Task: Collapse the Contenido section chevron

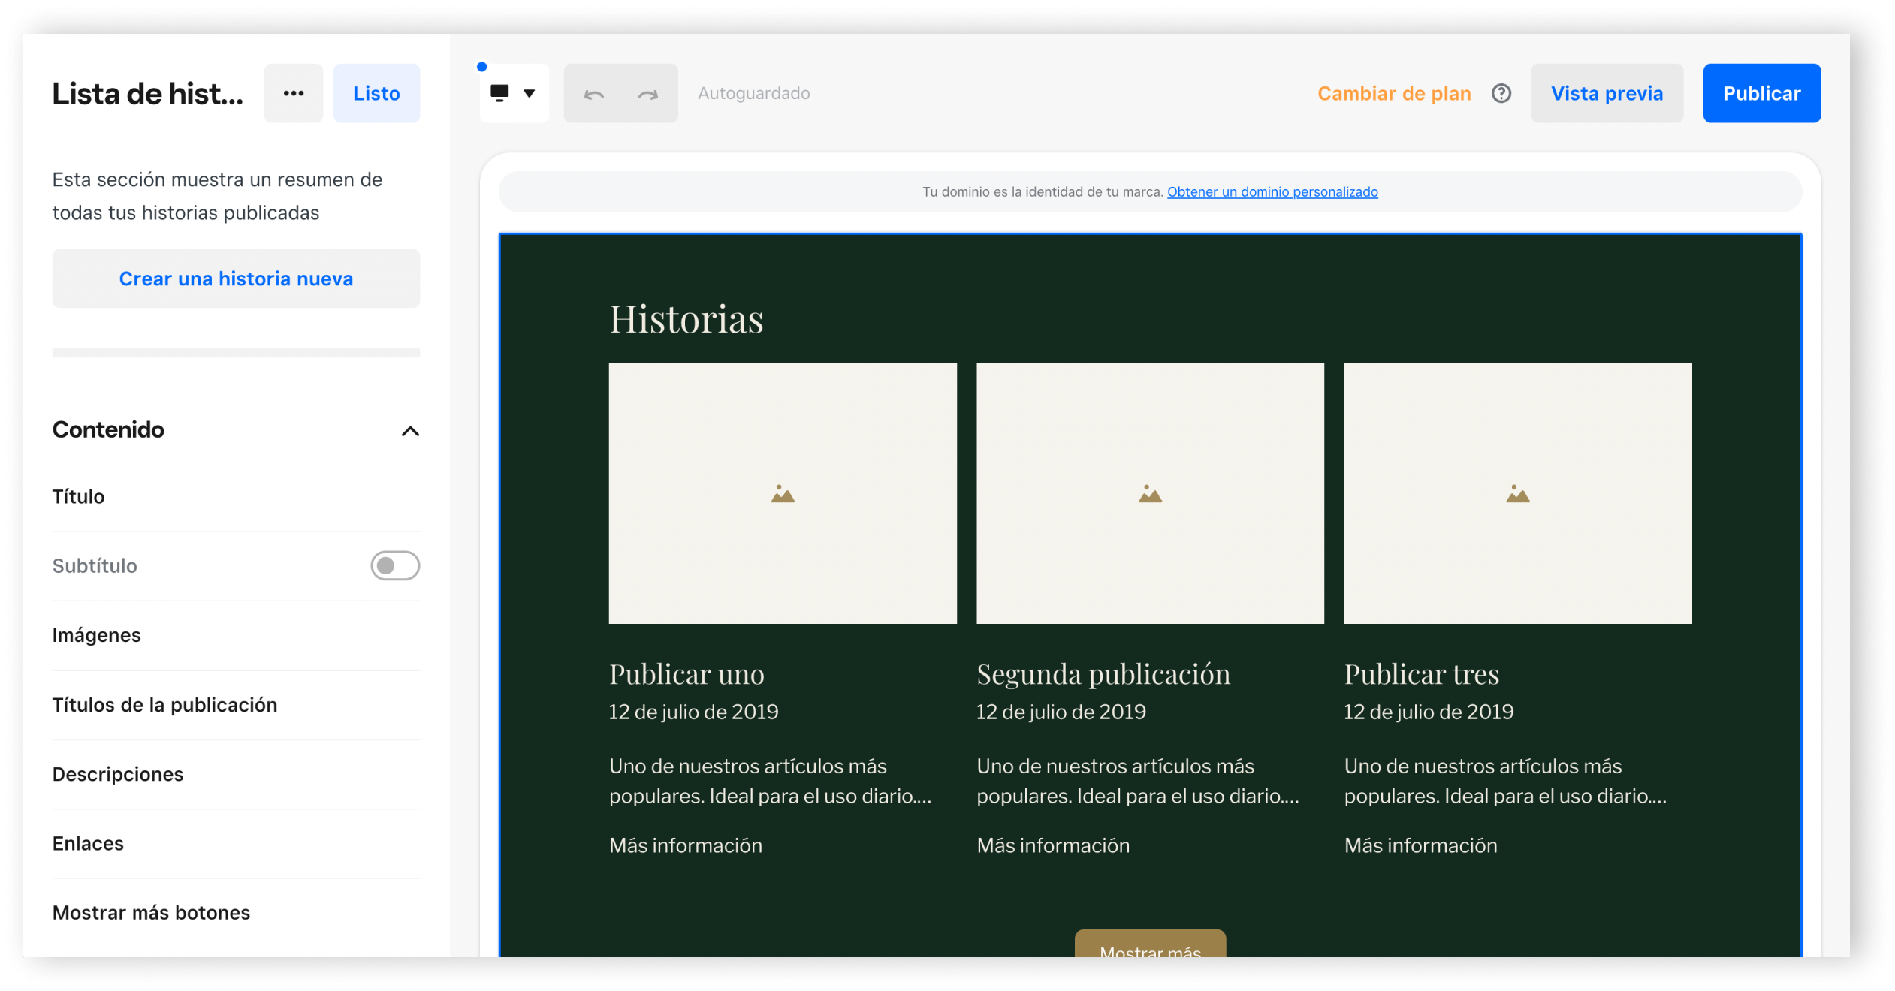Action: pyautogui.click(x=409, y=431)
